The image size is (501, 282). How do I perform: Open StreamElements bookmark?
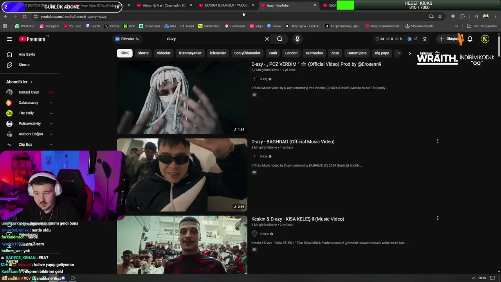420,26
